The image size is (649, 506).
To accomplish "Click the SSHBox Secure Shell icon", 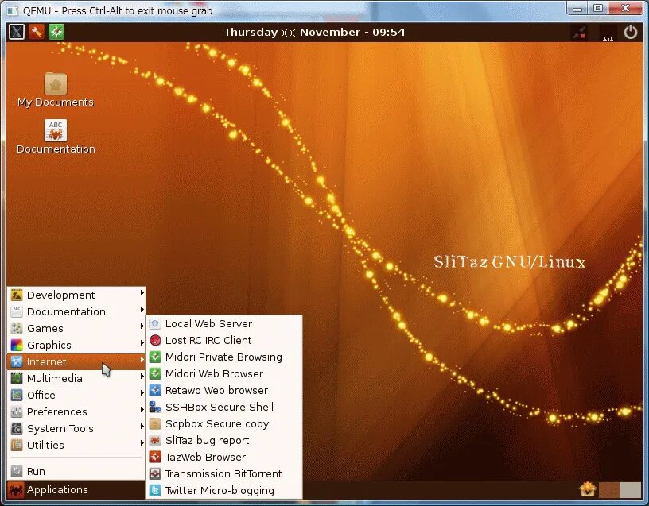I will tap(155, 408).
